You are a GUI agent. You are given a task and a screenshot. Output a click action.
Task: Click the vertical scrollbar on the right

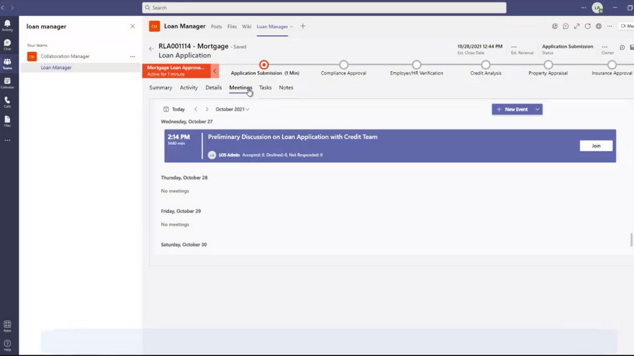(x=631, y=239)
